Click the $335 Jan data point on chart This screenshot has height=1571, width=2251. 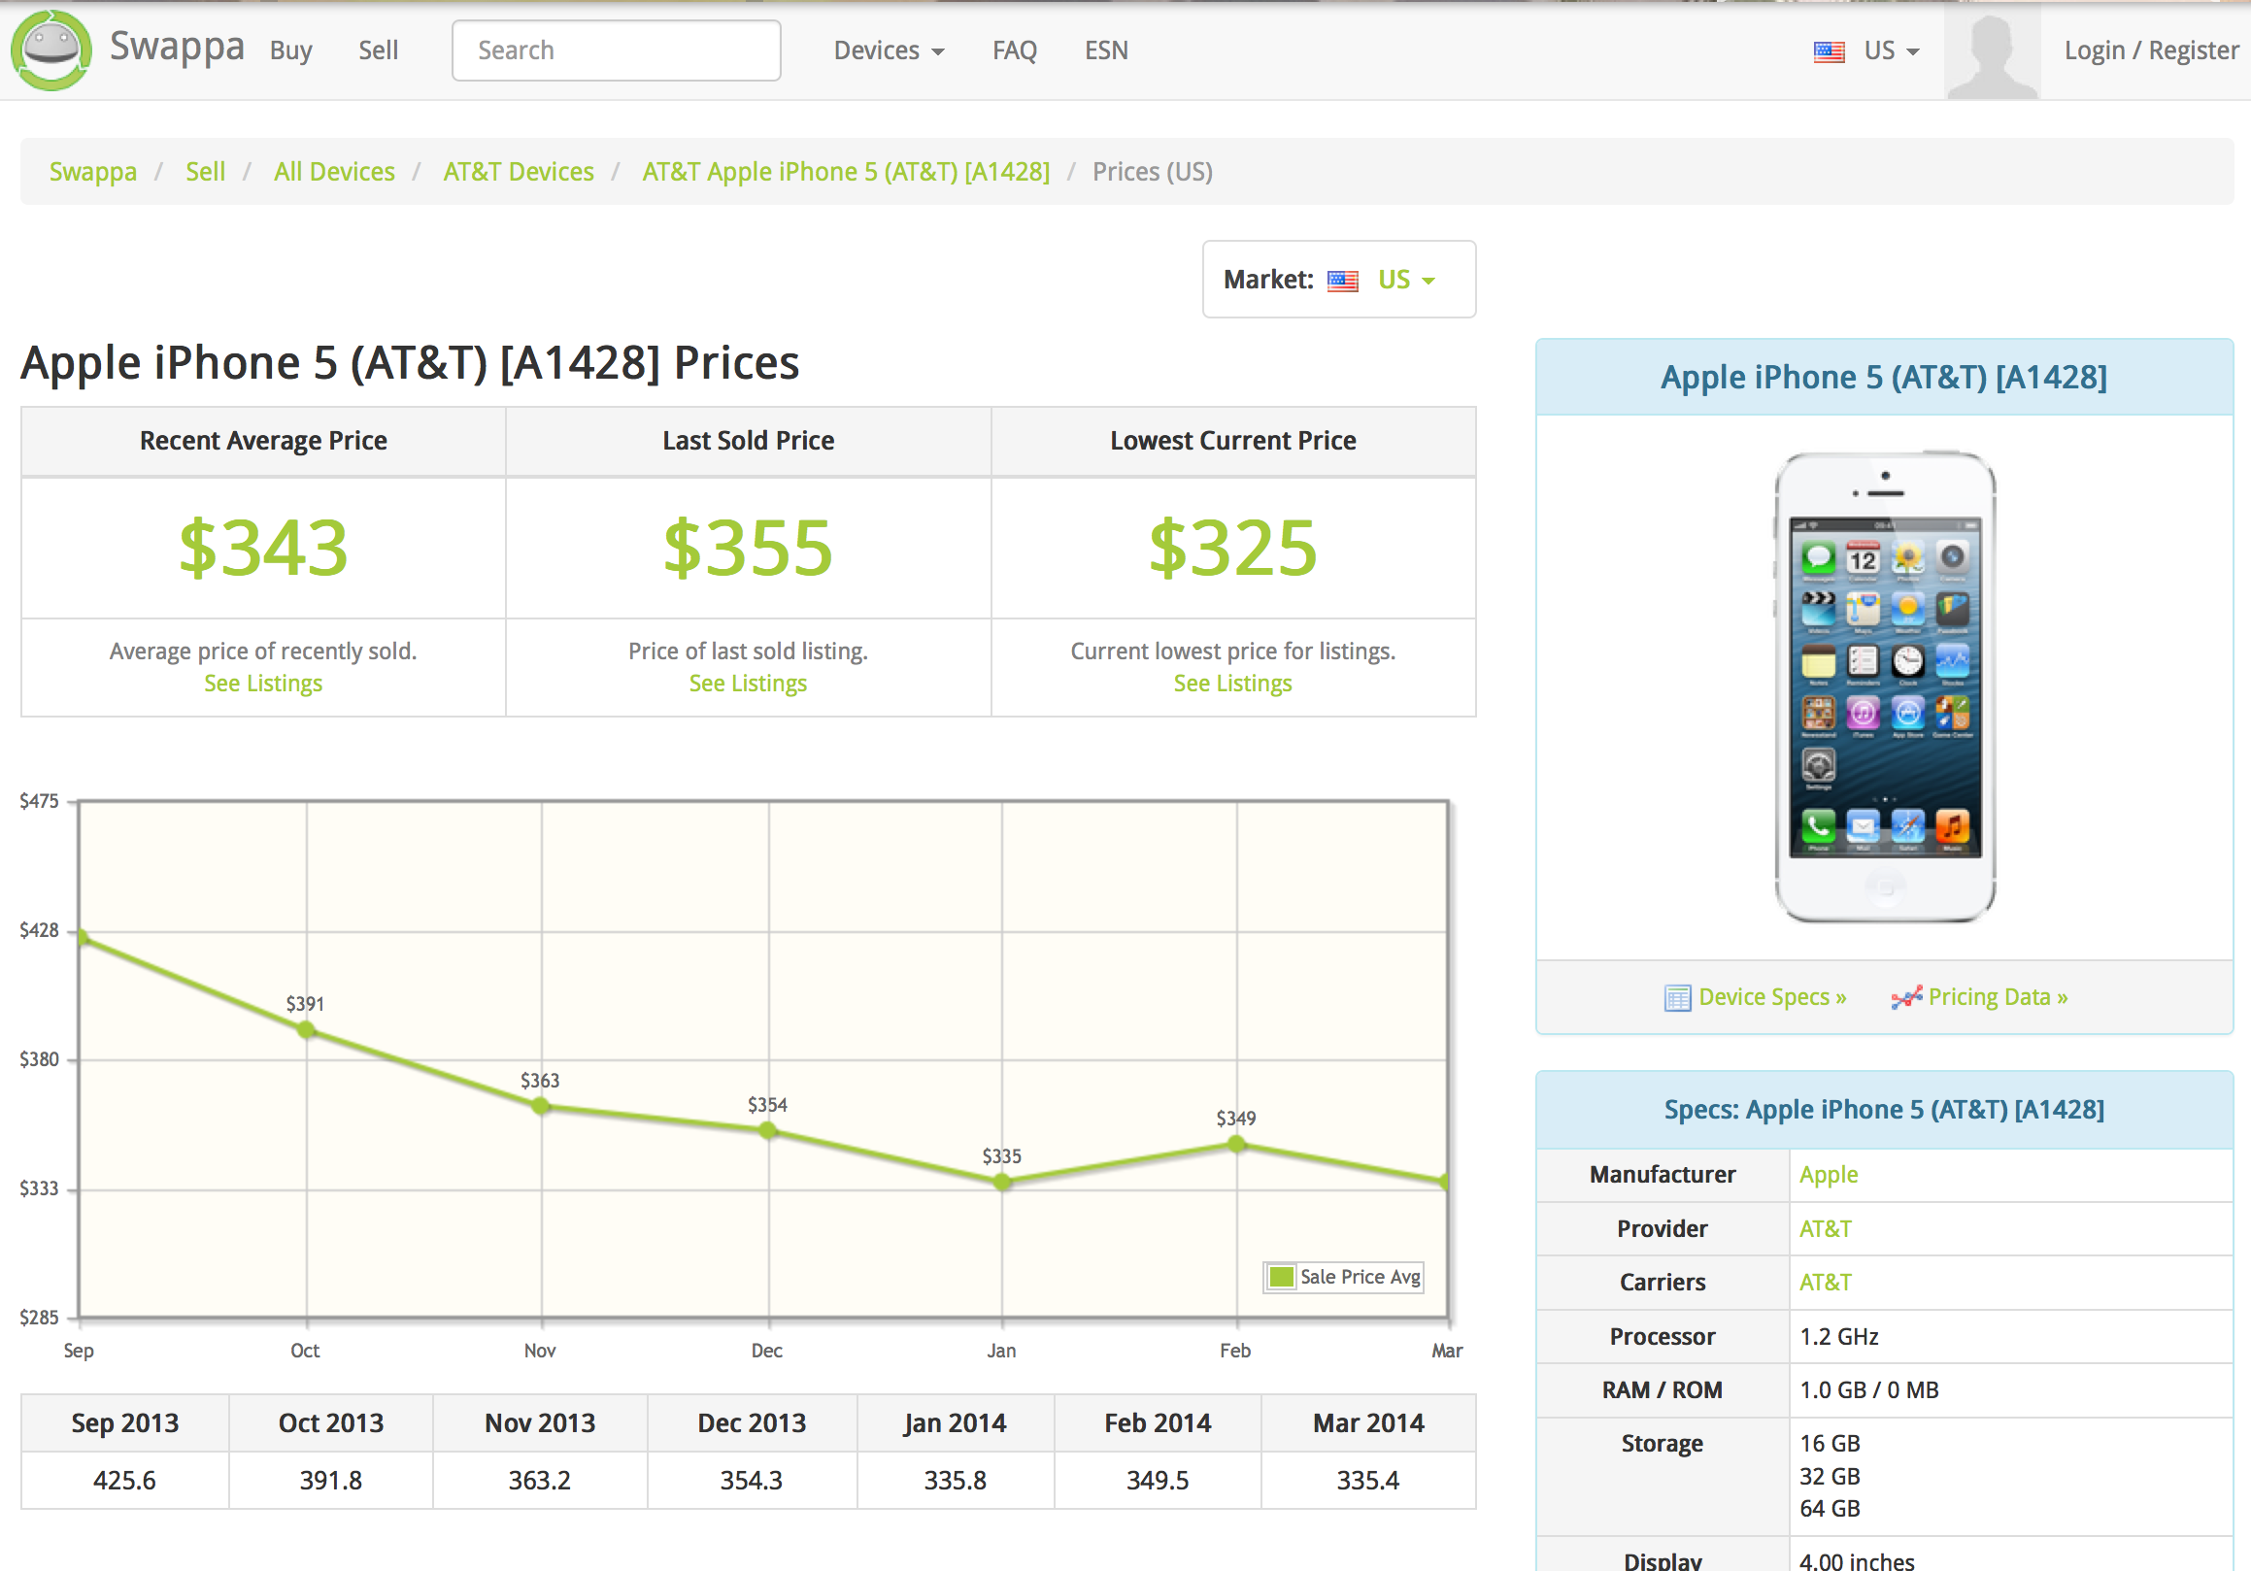coord(1001,1182)
